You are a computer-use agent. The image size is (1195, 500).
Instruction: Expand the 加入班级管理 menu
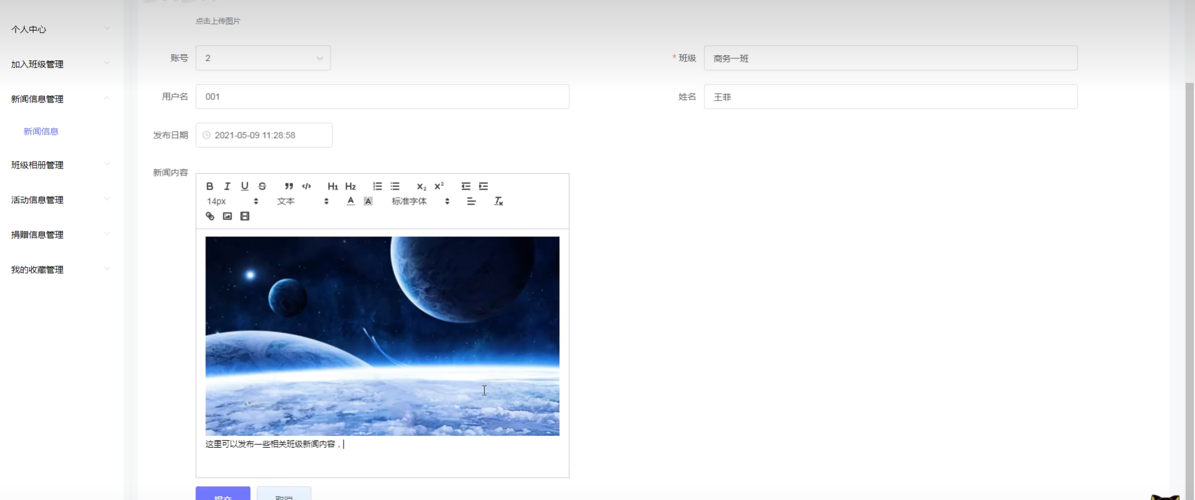60,64
